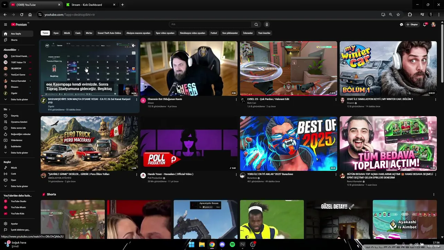Reload the page in Chrome

(x=22, y=15)
